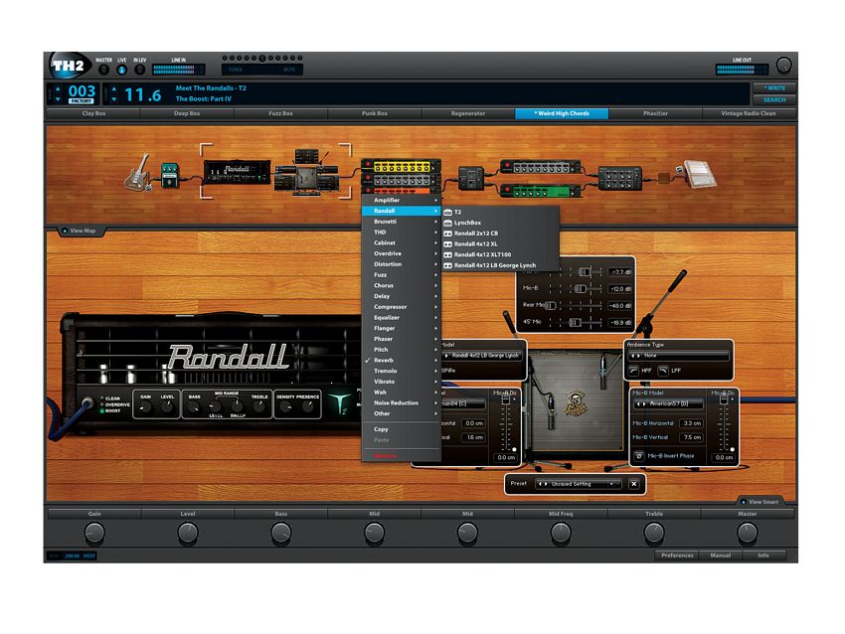Open the Manual
Screen dimensions: 845x634
tap(720, 555)
